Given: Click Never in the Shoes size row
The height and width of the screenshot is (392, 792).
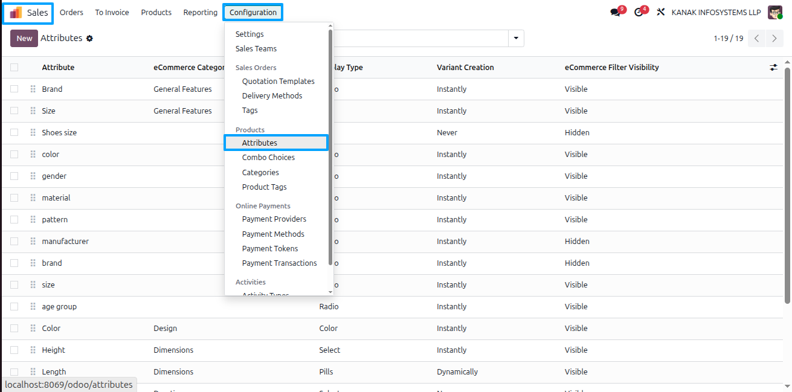Looking at the screenshot, I should (447, 132).
